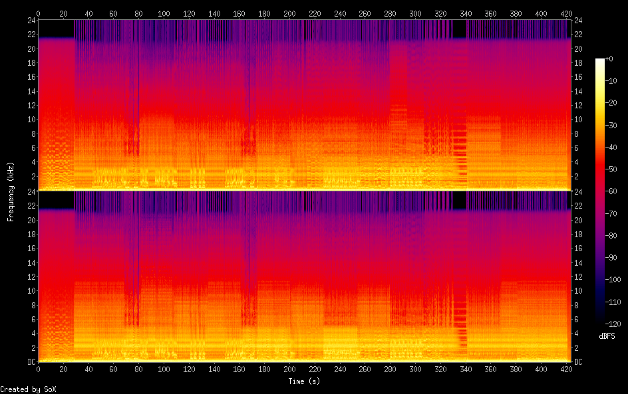Click the "dBFS" label under the color scale
Screen dimensions: 628x394
pos(607,337)
